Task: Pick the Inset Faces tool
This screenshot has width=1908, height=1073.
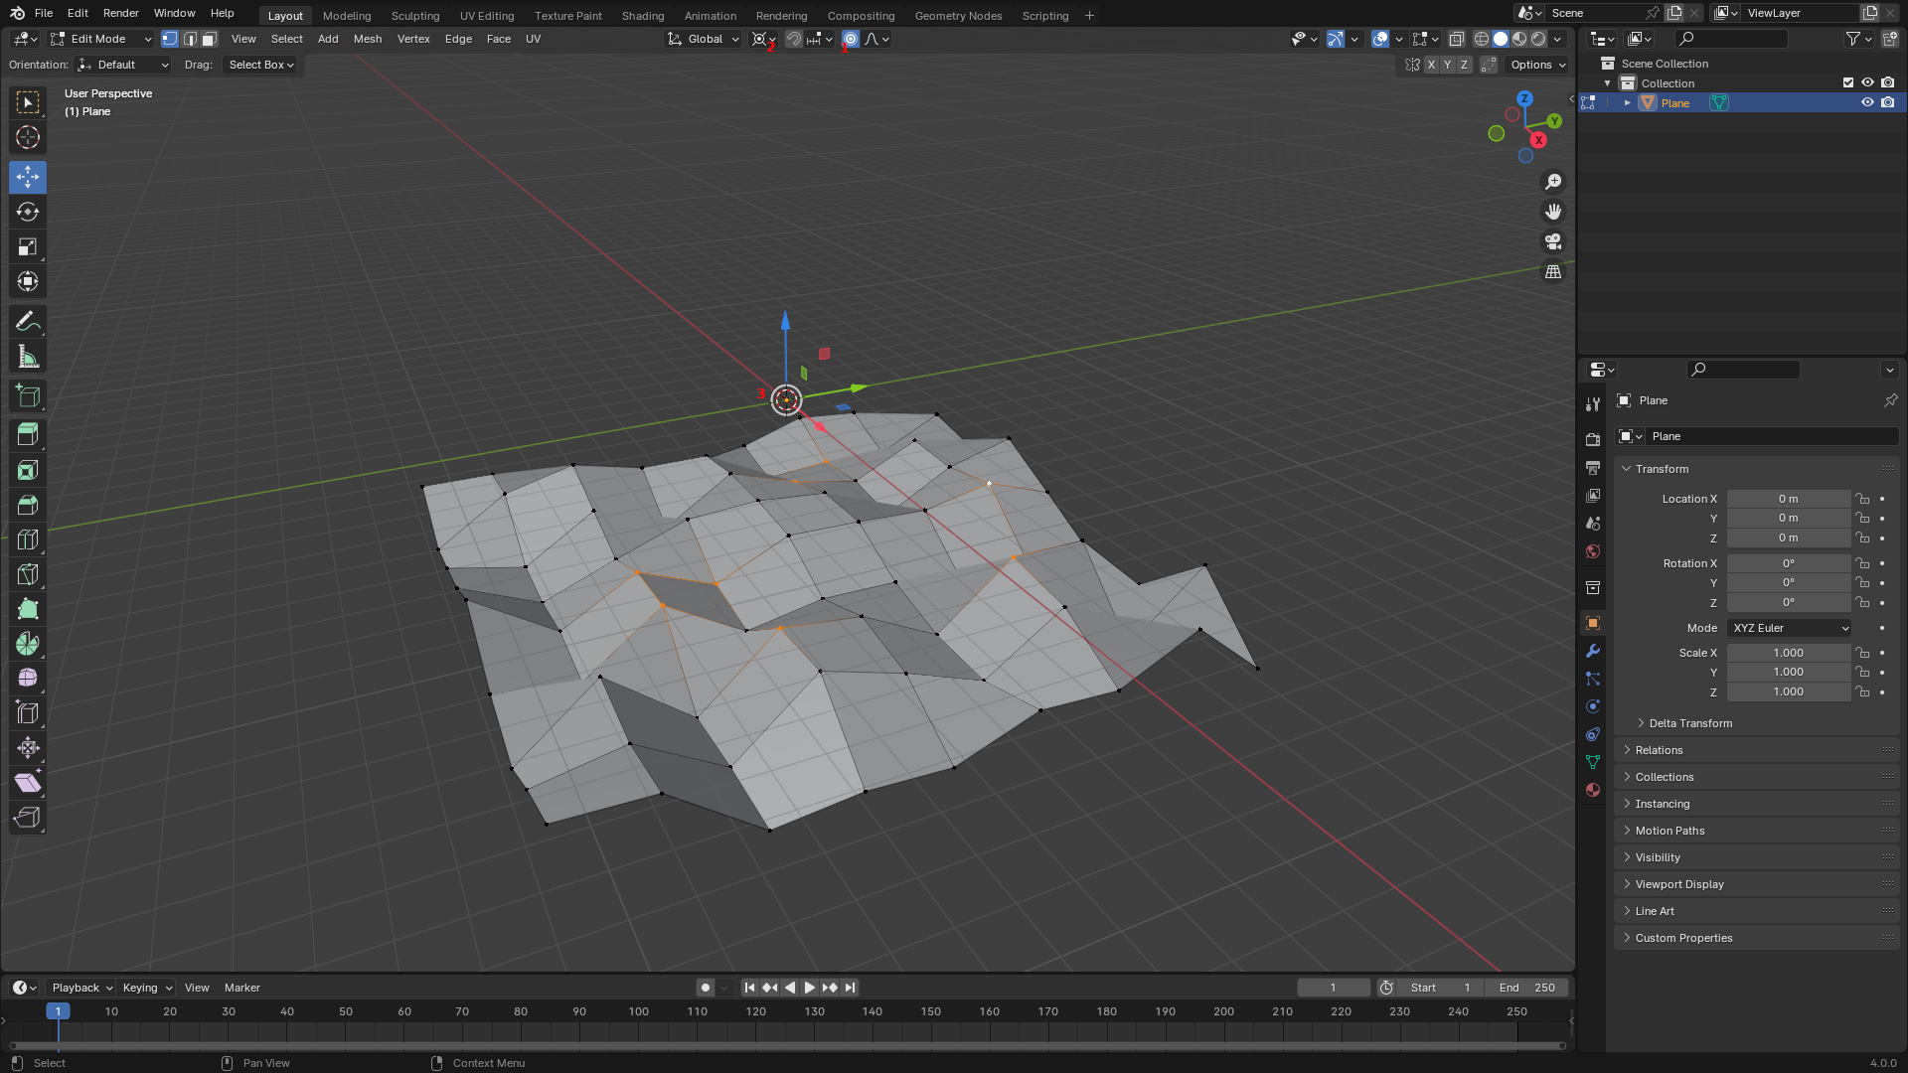Action: pos(28,470)
